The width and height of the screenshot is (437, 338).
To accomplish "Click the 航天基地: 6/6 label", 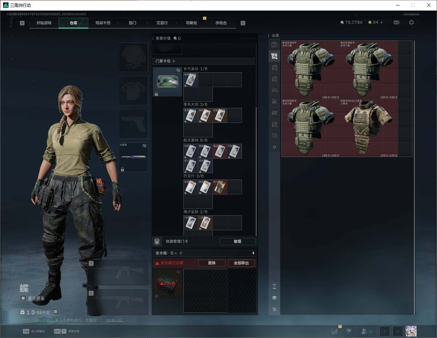I will tap(195, 140).
